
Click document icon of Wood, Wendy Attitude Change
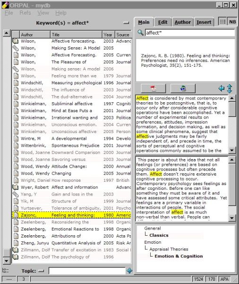tap(16, 166)
